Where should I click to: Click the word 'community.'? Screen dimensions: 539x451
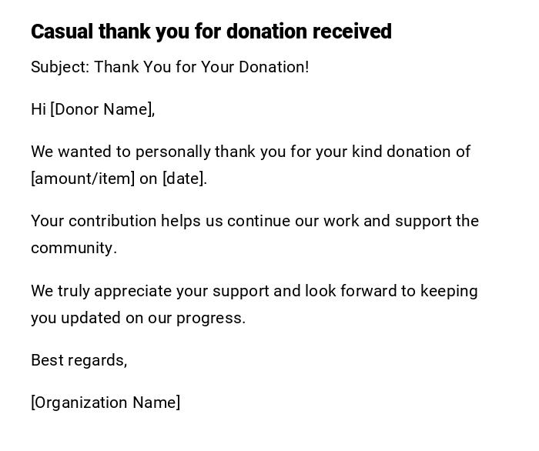pos(74,248)
